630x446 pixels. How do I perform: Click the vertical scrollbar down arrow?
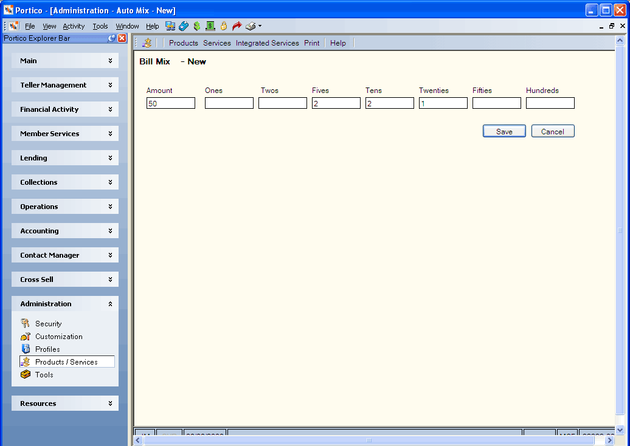620,430
